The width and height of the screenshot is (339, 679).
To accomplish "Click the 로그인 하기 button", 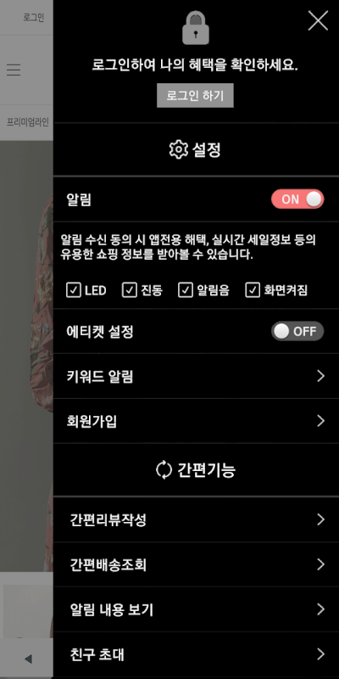I will click(x=195, y=95).
